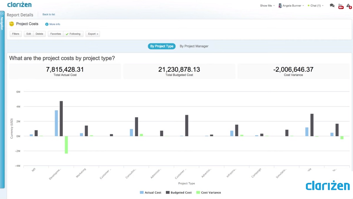The width and height of the screenshot is (353, 199).
Task: Click the blue More info icon
Action: coord(47,24)
